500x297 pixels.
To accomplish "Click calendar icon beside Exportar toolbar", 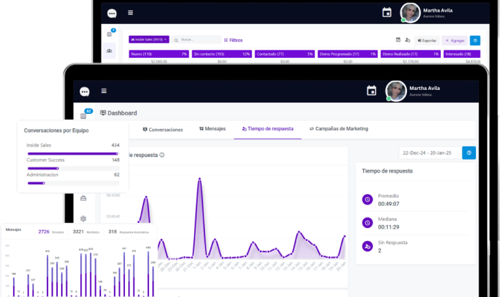I will pyautogui.click(x=398, y=40).
